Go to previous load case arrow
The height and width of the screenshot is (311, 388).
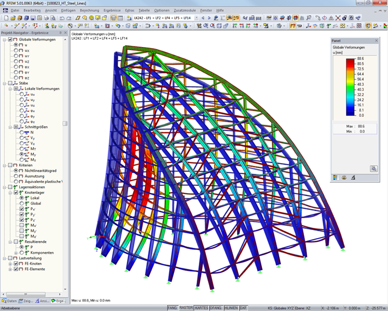(x=203, y=18)
